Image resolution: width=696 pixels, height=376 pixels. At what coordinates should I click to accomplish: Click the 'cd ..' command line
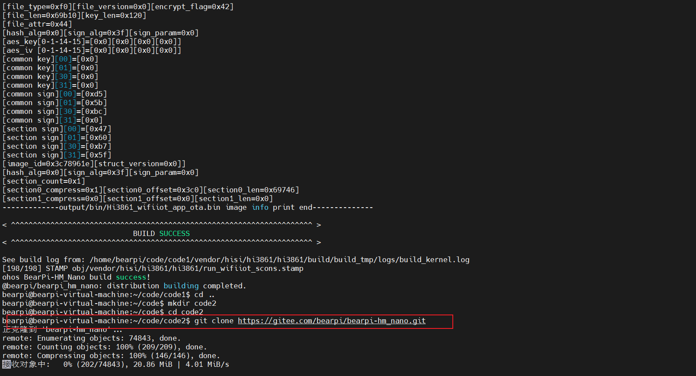pos(109,295)
